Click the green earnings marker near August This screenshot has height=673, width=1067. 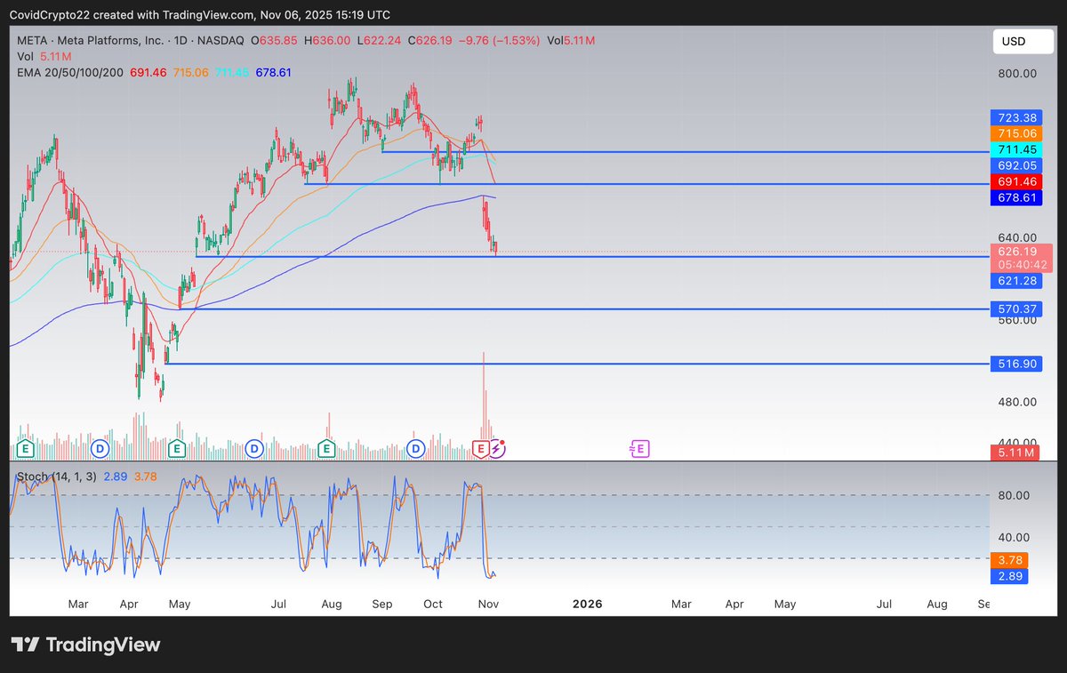coord(327,449)
